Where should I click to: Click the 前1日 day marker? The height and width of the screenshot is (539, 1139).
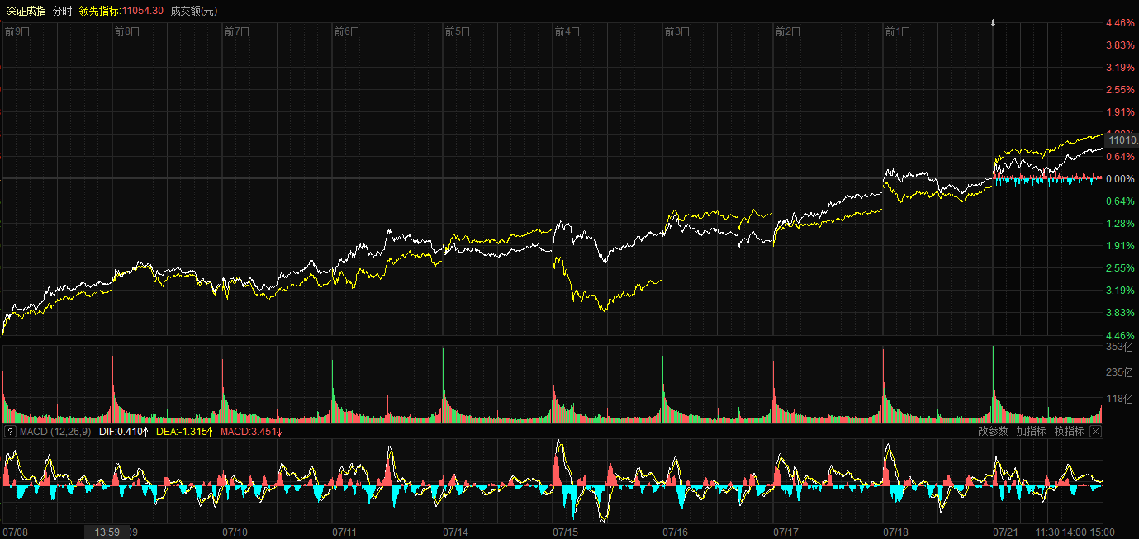click(897, 32)
